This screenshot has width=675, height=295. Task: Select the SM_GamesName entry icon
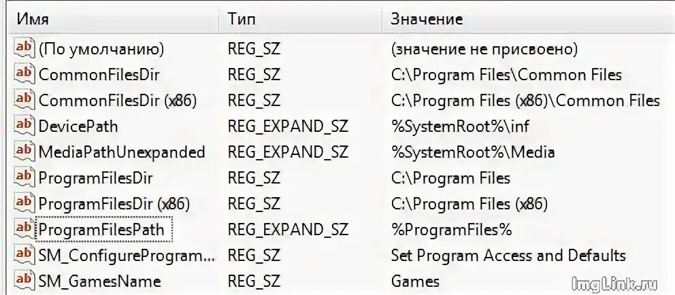[x=24, y=280]
